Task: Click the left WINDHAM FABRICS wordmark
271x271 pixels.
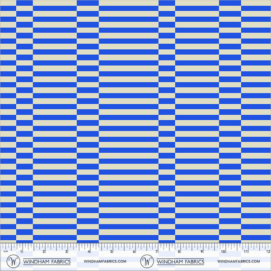Action: pyautogui.click(x=47, y=262)
